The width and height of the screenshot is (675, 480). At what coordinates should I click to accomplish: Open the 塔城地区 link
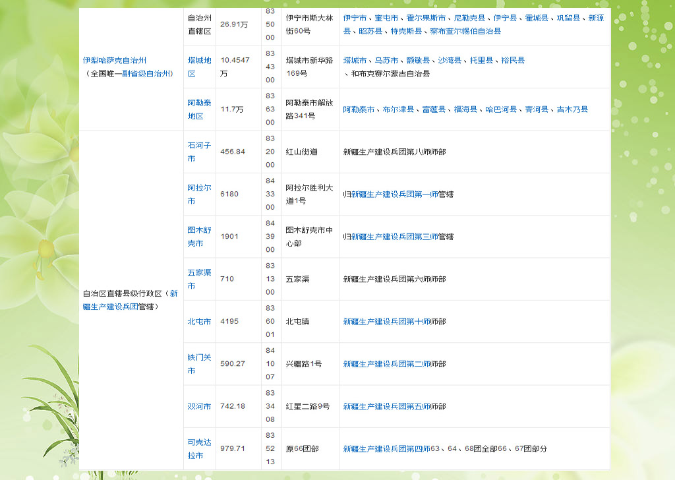click(x=199, y=67)
